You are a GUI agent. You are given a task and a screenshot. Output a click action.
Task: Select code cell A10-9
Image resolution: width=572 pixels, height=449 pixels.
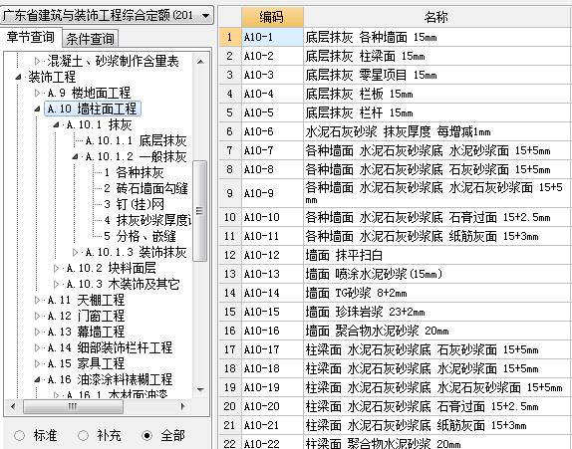pos(272,193)
